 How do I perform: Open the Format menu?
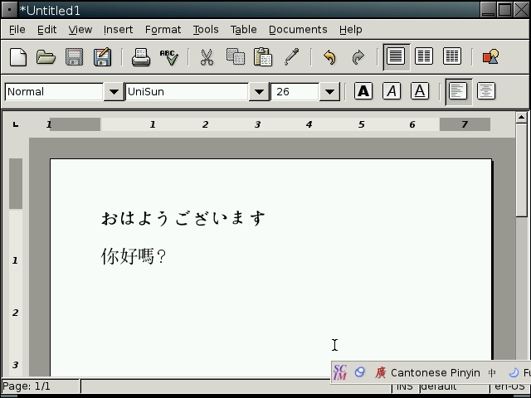point(163,29)
